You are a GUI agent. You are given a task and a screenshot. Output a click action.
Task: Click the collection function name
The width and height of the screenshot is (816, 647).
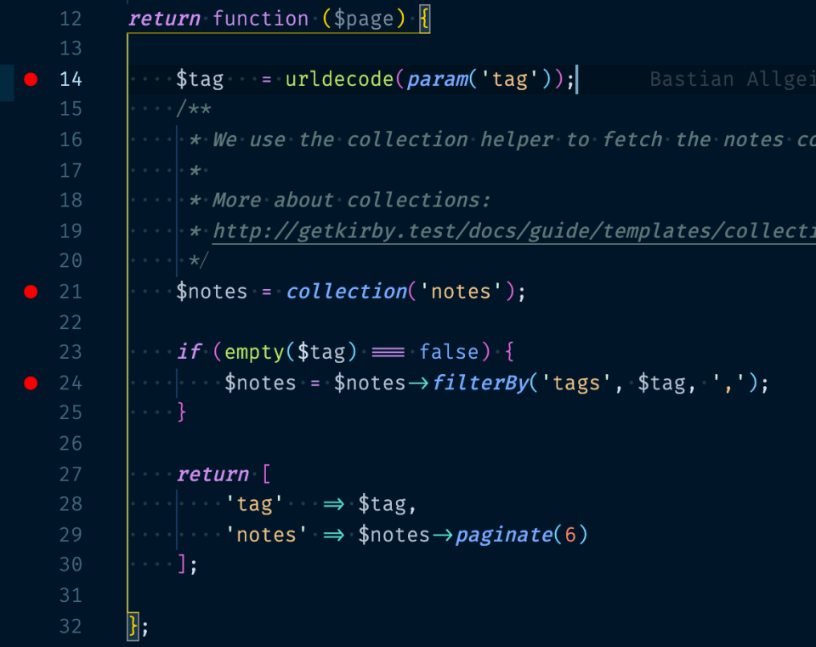(347, 292)
